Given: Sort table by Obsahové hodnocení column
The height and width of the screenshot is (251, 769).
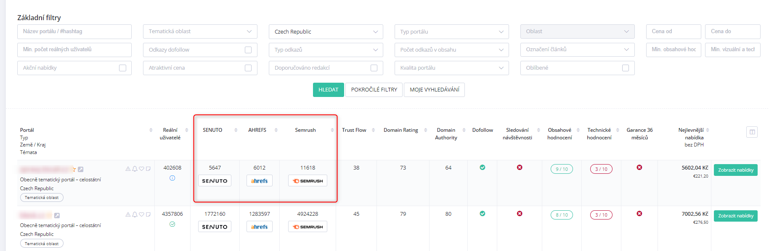Looking at the screenshot, I should coord(578,130).
